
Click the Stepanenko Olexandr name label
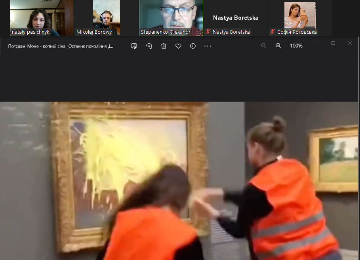tap(166, 32)
